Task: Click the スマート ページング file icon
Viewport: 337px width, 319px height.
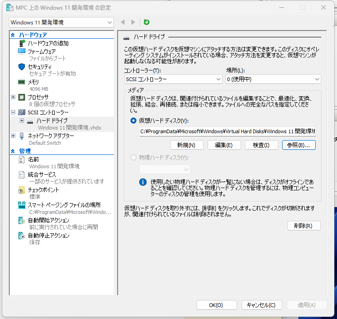Action: pos(22,205)
